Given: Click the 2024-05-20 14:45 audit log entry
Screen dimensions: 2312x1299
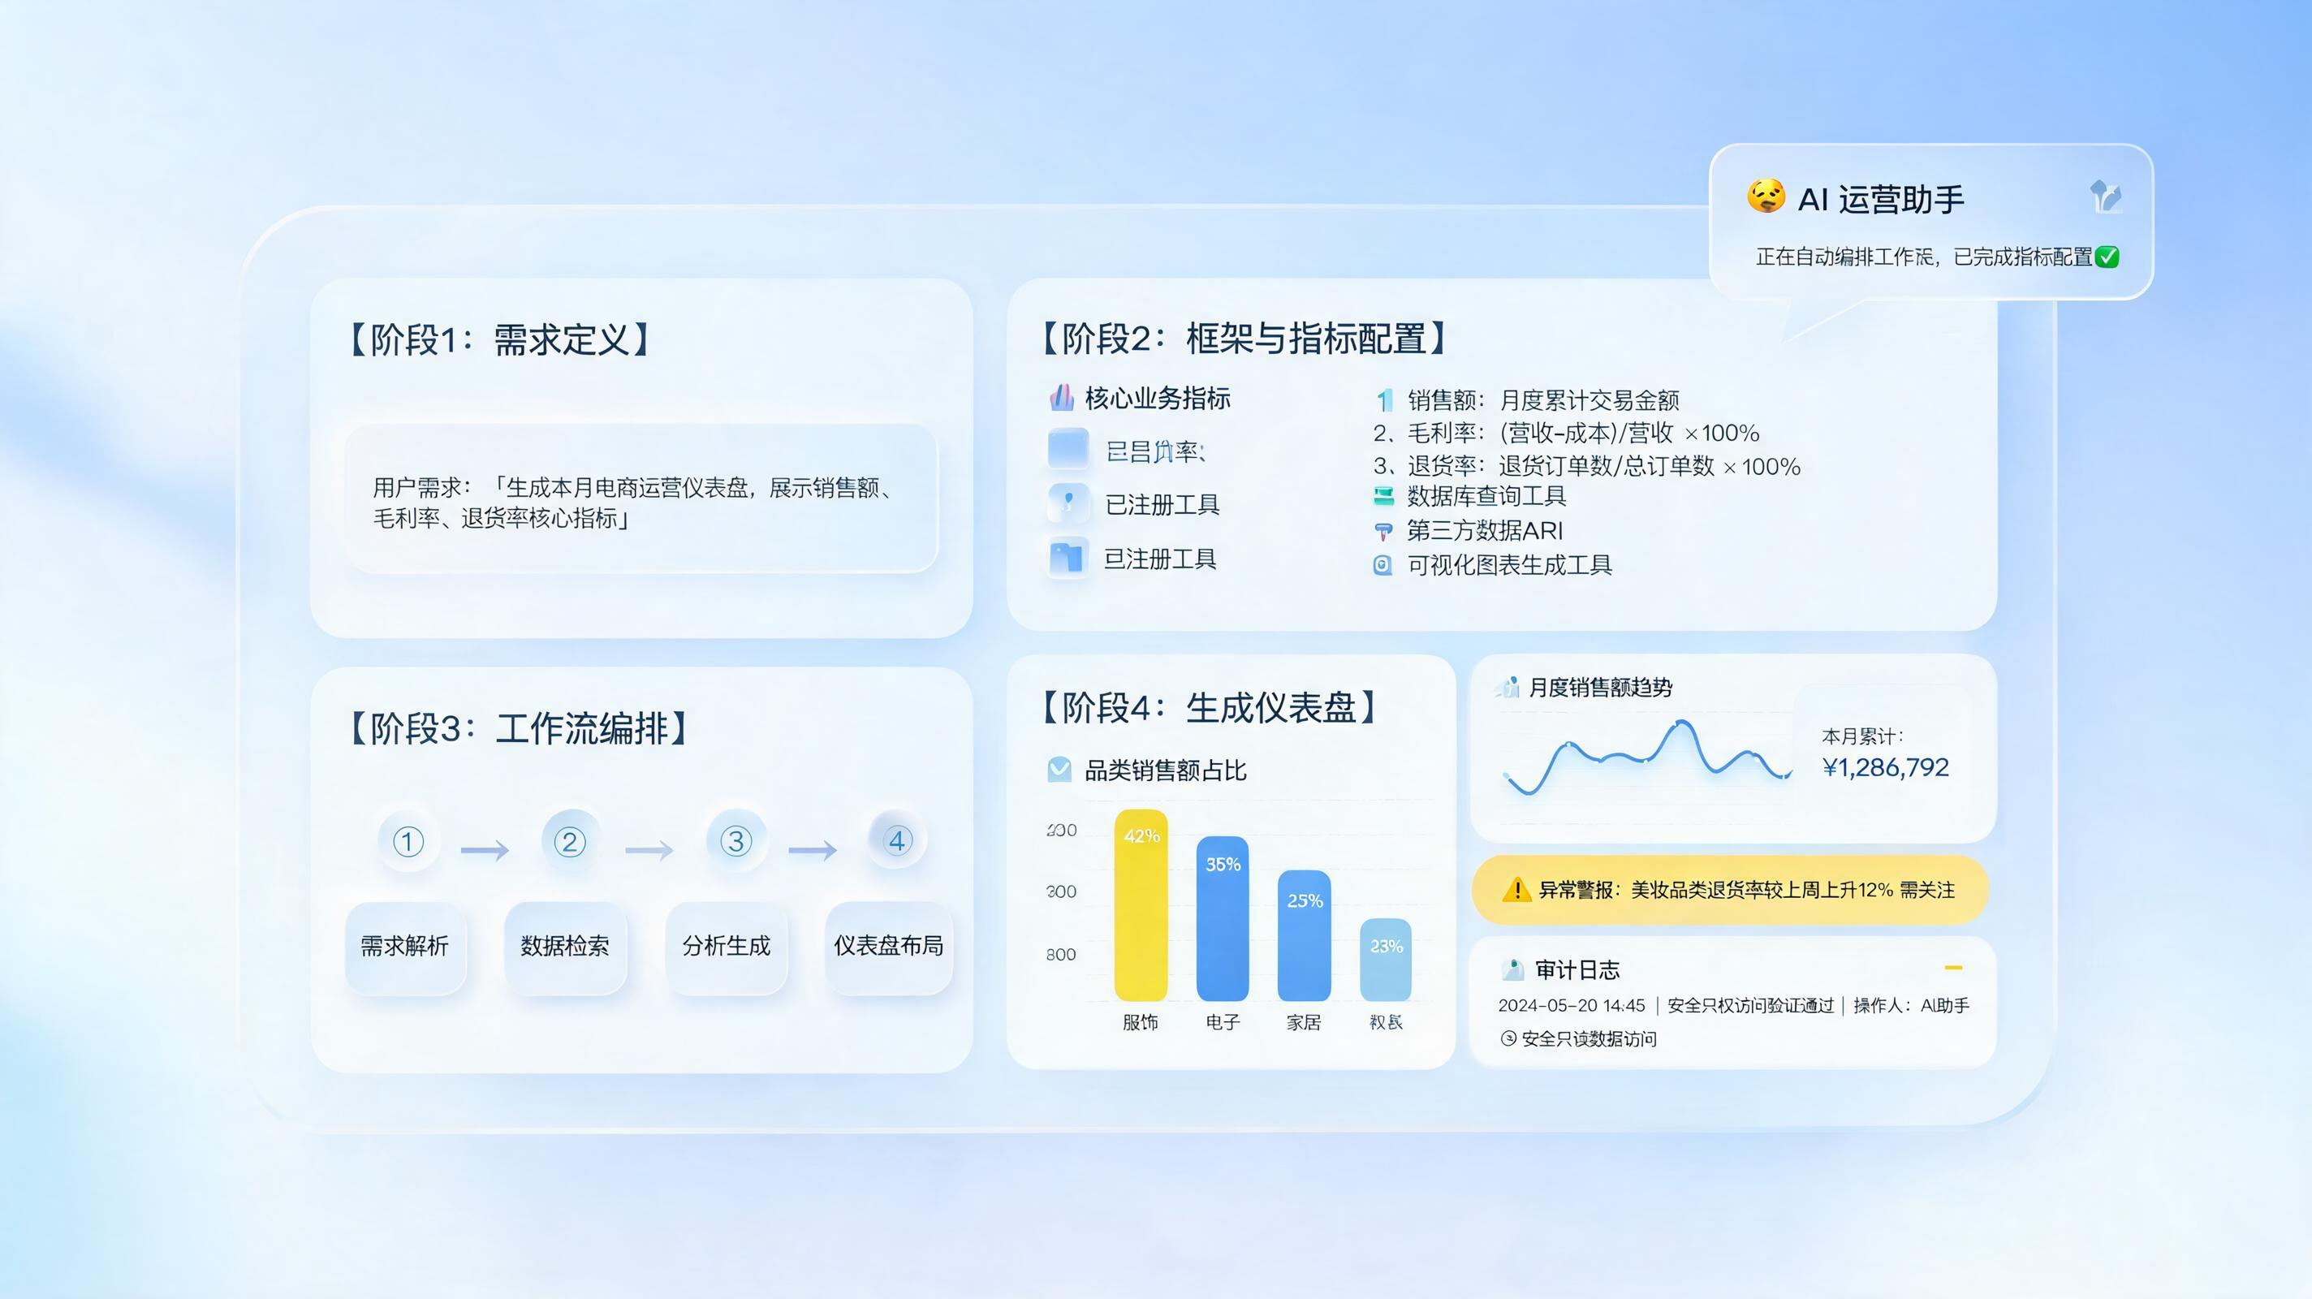Looking at the screenshot, I should click(x=1734, y=1005).
